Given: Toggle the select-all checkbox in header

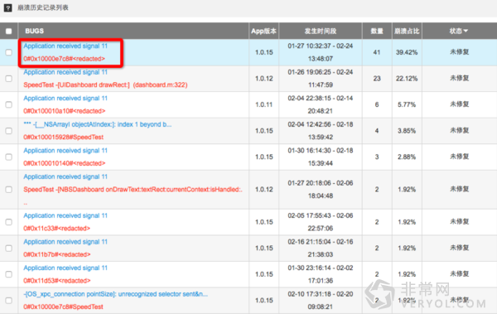Looking at the screenshot, I should 9,31.
